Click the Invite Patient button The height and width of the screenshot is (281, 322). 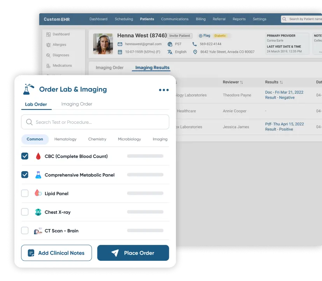click(180, 36)
